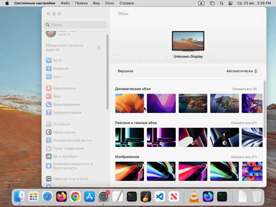Open the Правка menu

click(81, 3)
